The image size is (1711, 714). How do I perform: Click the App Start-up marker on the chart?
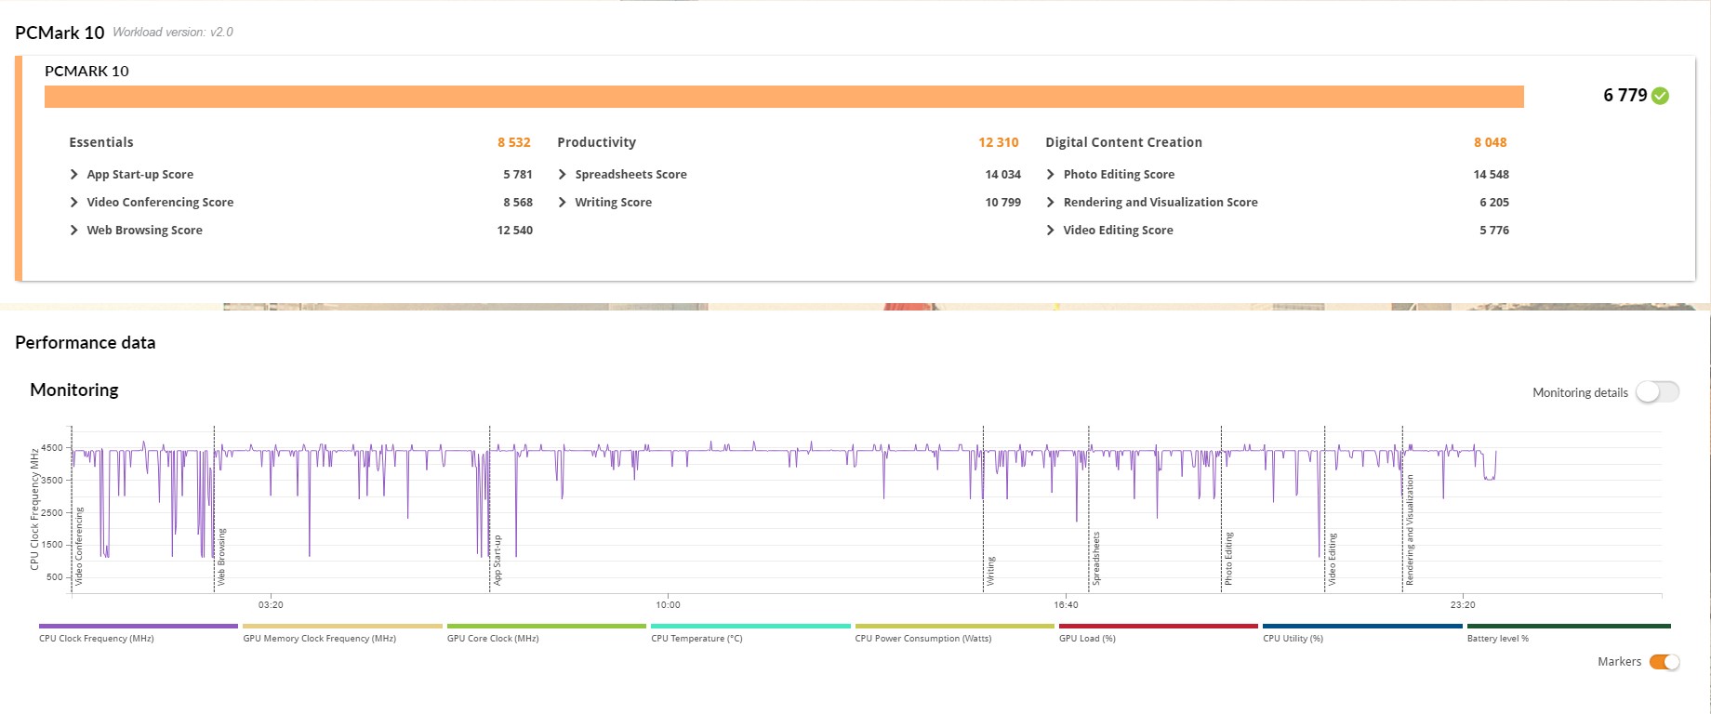(497, 560)
